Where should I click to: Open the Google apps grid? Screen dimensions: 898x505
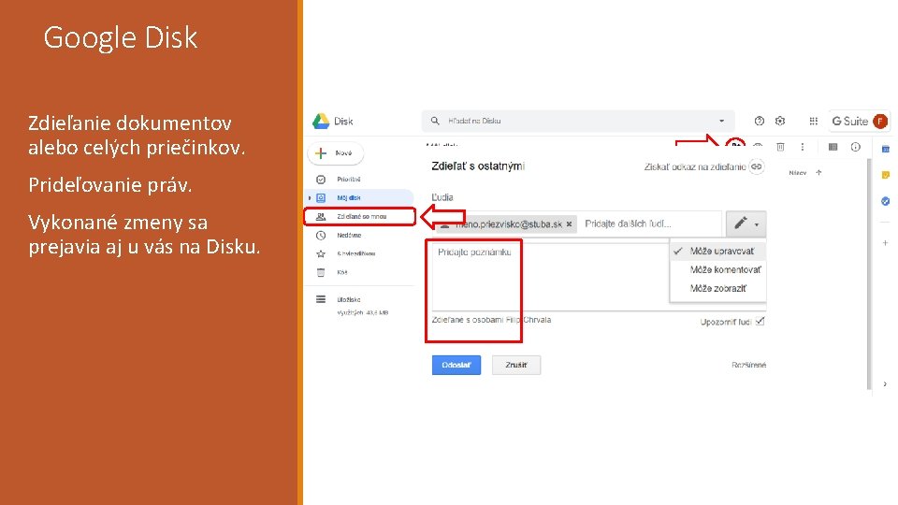813,121
